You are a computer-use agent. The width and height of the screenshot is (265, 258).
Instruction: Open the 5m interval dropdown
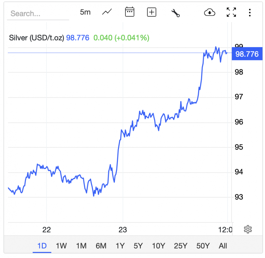pyautogui.click(x=85, y=12)
